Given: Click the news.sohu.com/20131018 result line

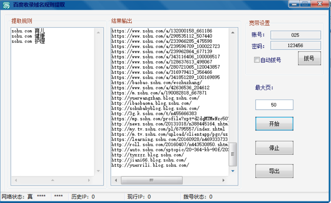Looking at the screenshot, I should point(170,124).
